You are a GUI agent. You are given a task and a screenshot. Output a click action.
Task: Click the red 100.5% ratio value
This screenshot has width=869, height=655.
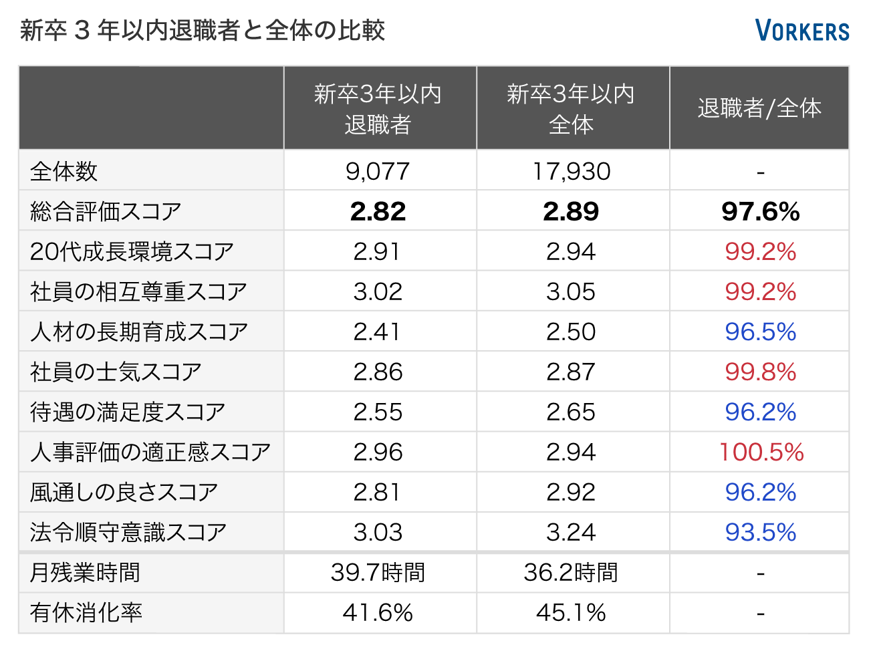coord(761,452)
